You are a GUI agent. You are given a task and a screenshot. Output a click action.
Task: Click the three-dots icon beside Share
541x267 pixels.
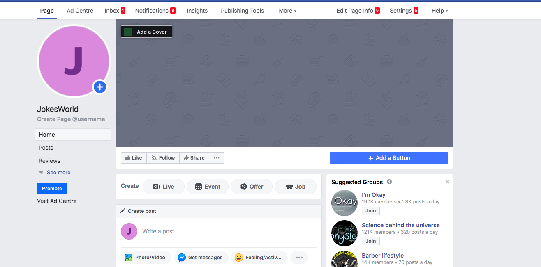(x=217, y=158)
